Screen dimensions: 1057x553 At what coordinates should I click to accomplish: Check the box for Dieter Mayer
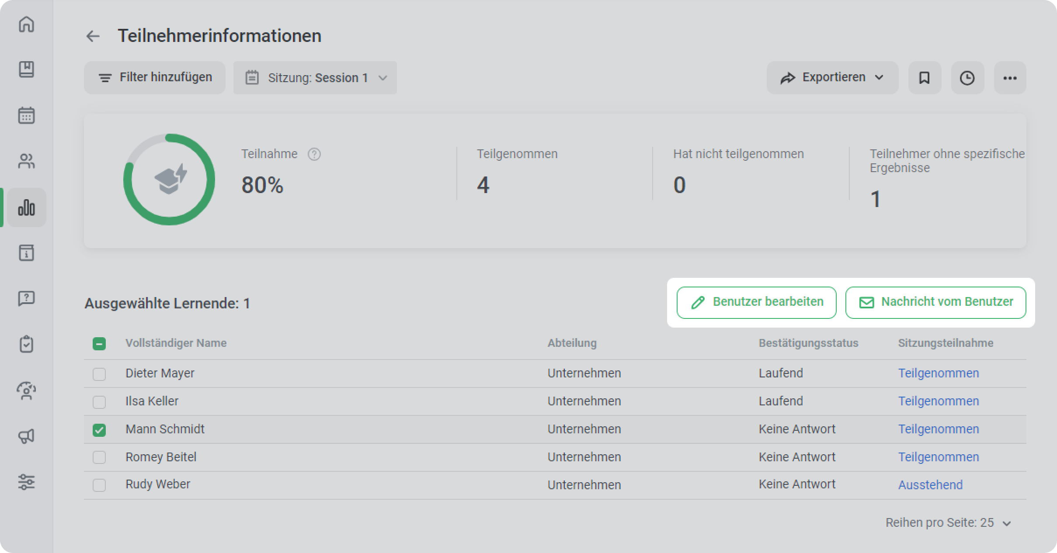pyautogui.click(x=99, y=374)
